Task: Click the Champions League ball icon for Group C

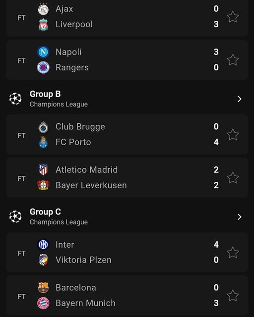Action: coord(15,216)
